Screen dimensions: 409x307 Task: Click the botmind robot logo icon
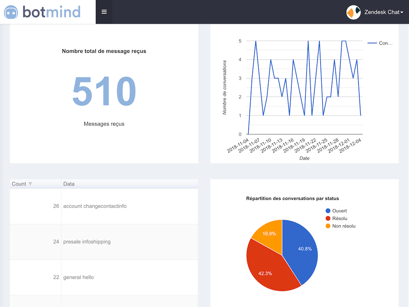coord(11,12)
